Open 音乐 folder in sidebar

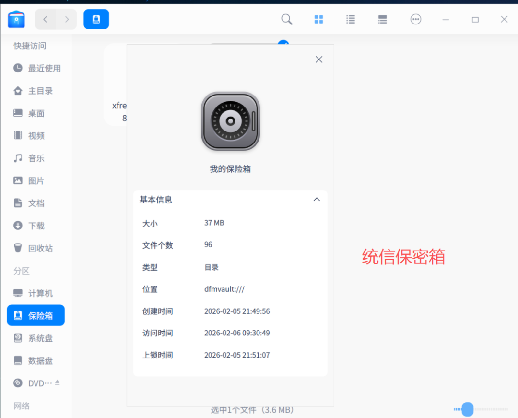(x=36, y=158)
